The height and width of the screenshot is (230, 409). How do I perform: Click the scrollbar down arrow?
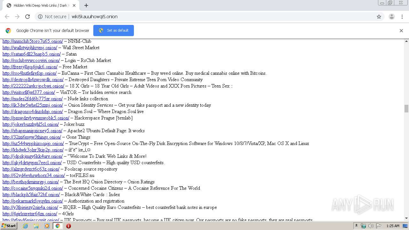[x=406, y=218]
